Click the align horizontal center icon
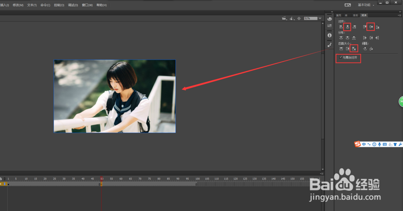Viewport: 403px width, 211px height. (x=347, y=27)
